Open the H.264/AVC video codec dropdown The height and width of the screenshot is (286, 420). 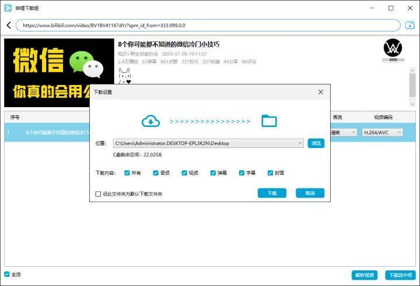(x=382, y=133)
